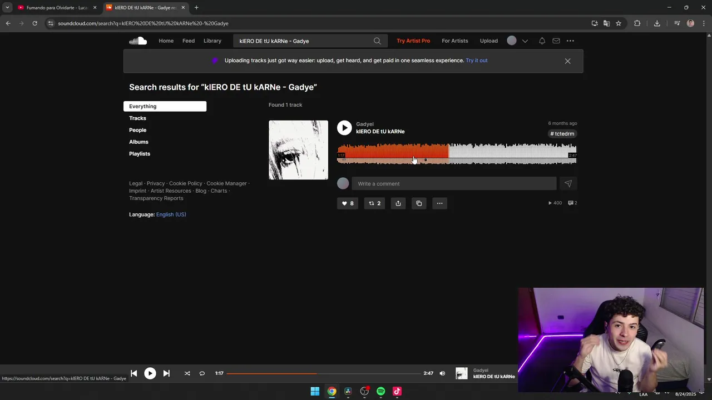
Task: Open the track's more options button
Action: pyautogui.click(x=439, y=203)
